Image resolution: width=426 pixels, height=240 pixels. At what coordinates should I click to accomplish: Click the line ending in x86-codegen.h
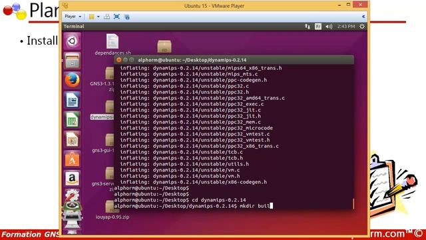(194, 182)
